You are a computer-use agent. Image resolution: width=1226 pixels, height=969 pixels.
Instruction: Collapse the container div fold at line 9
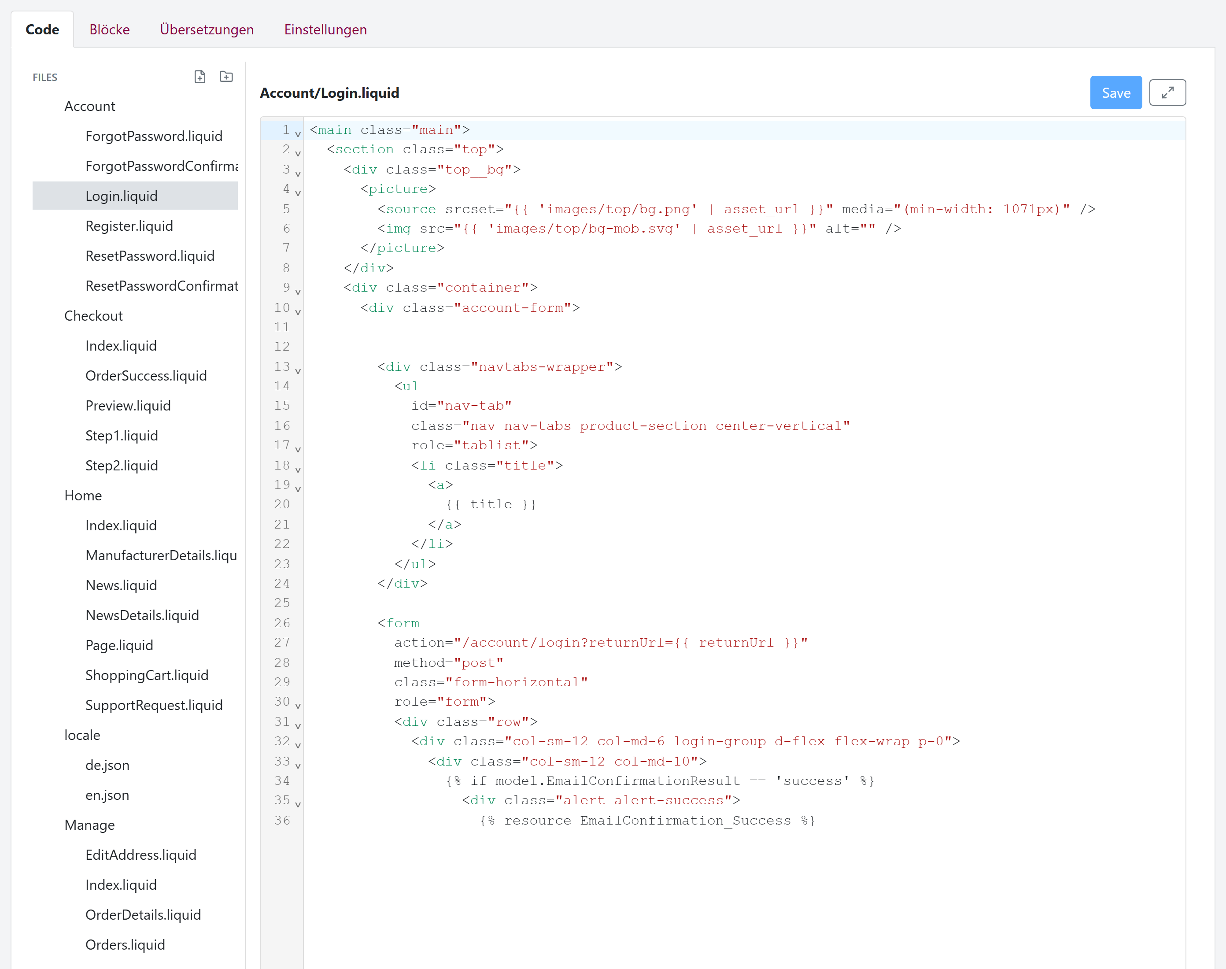(x=298, y=292)
